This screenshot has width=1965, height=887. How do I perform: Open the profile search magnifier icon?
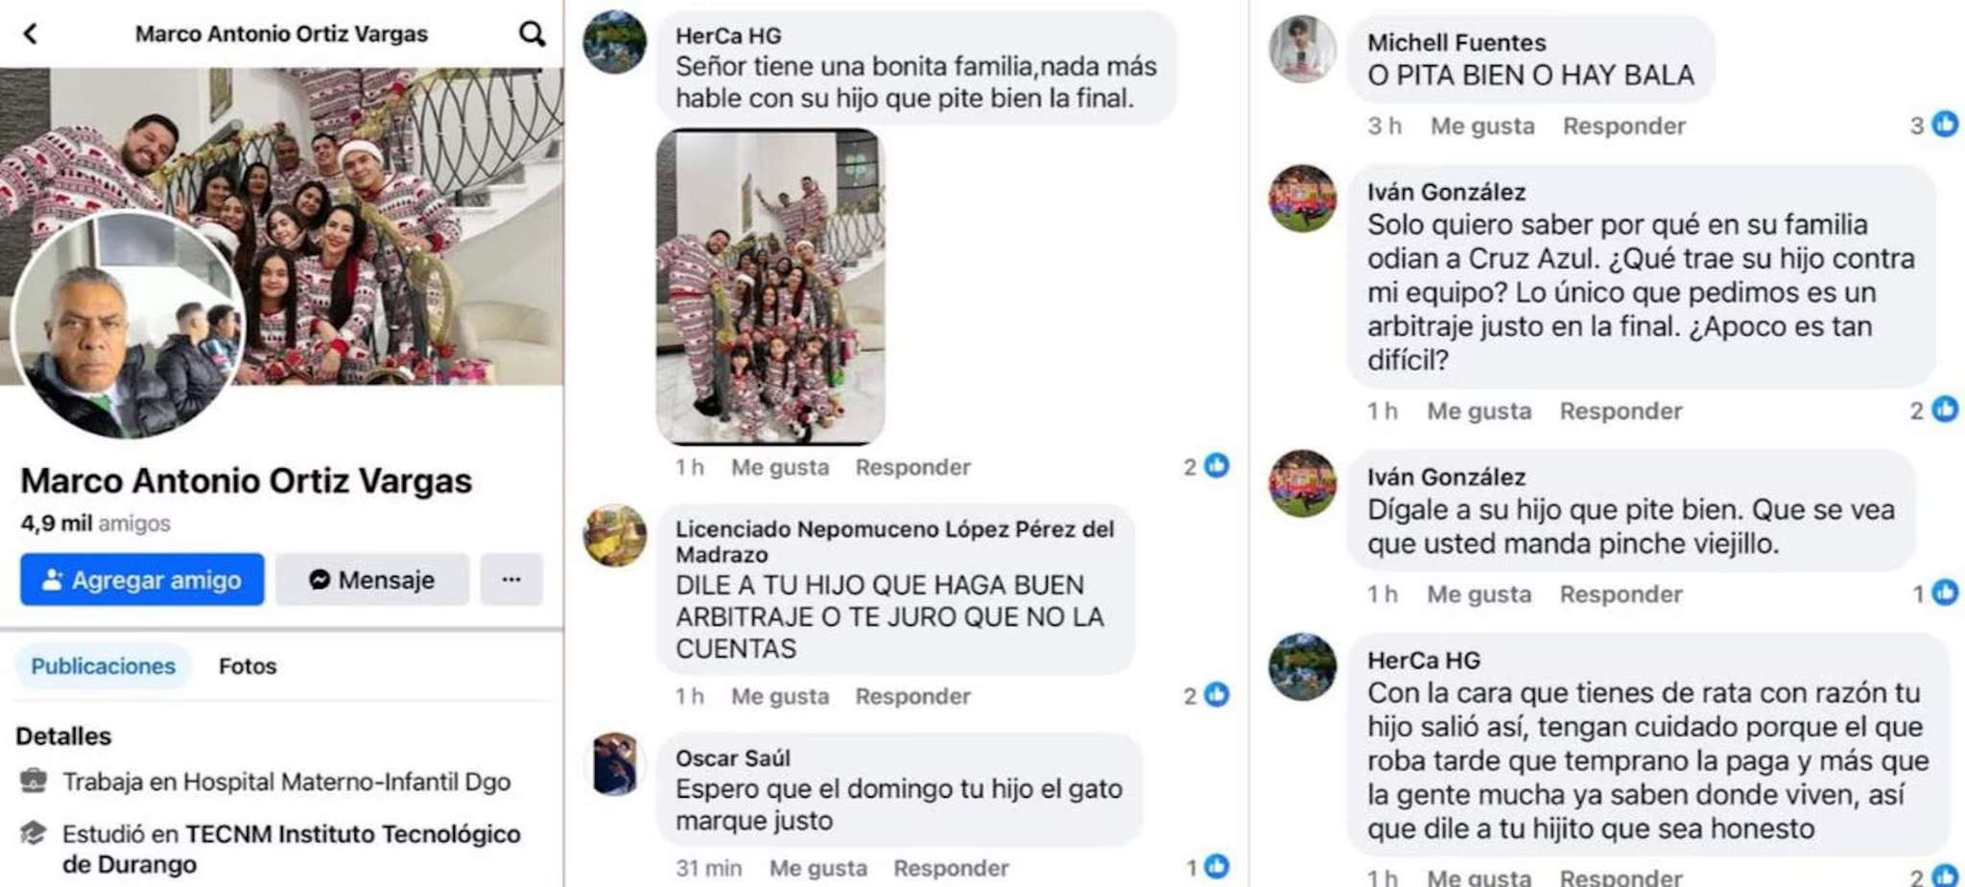tap(533, 35)
